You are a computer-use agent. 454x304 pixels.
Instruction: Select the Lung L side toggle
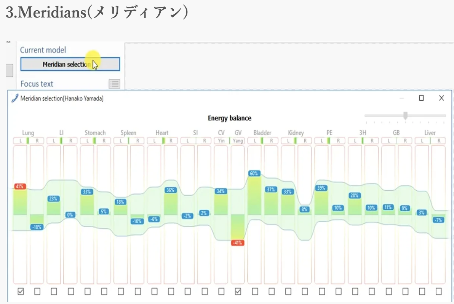pos(20,141)
